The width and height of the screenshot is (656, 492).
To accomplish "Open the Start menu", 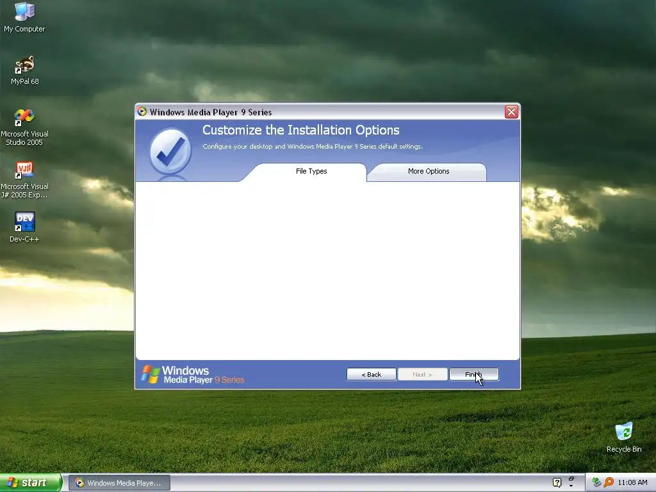I will tap(31, 483).
